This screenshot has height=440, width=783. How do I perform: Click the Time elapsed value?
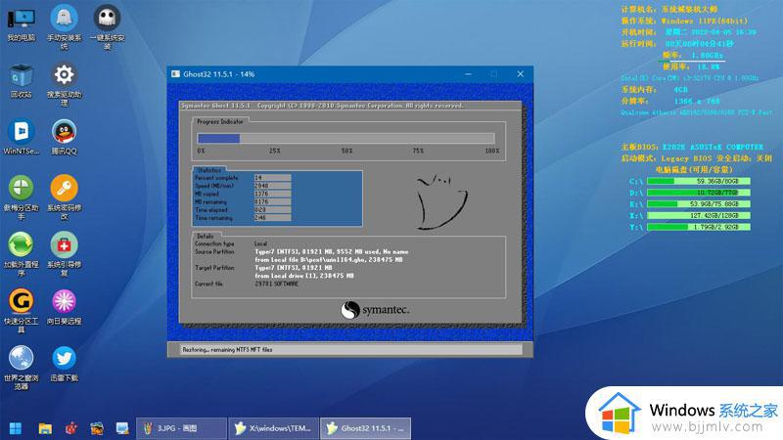coord(272,209)
